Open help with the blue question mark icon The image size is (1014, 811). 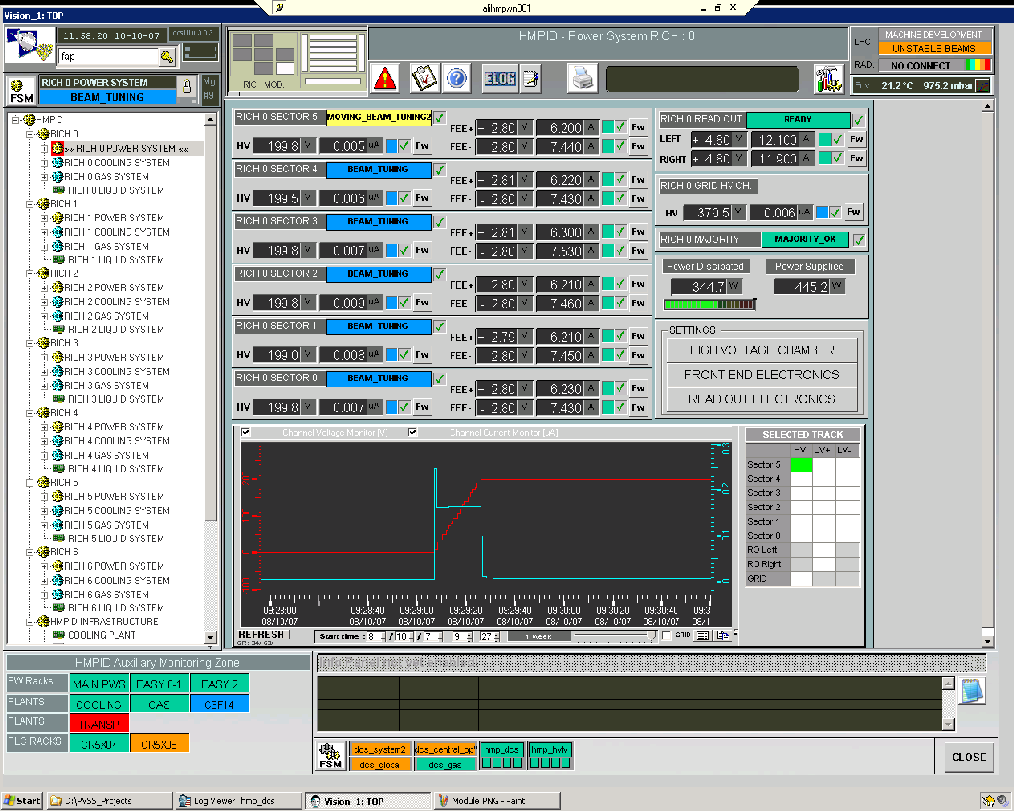(x=456, y=78)
